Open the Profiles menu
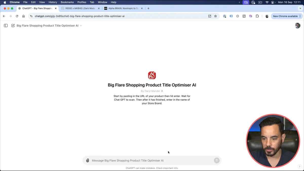This screenshot has height=171, width=304. click(x=82, y=2)
